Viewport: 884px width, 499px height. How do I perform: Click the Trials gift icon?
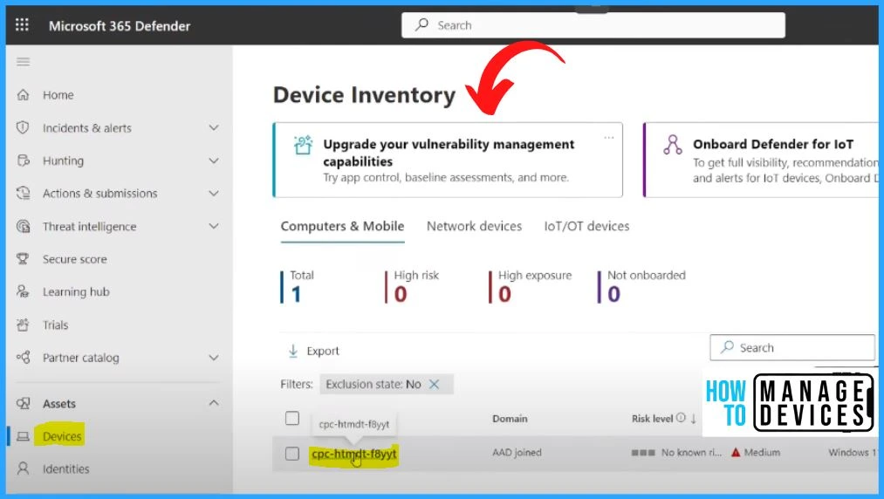(x=23, y=325)
